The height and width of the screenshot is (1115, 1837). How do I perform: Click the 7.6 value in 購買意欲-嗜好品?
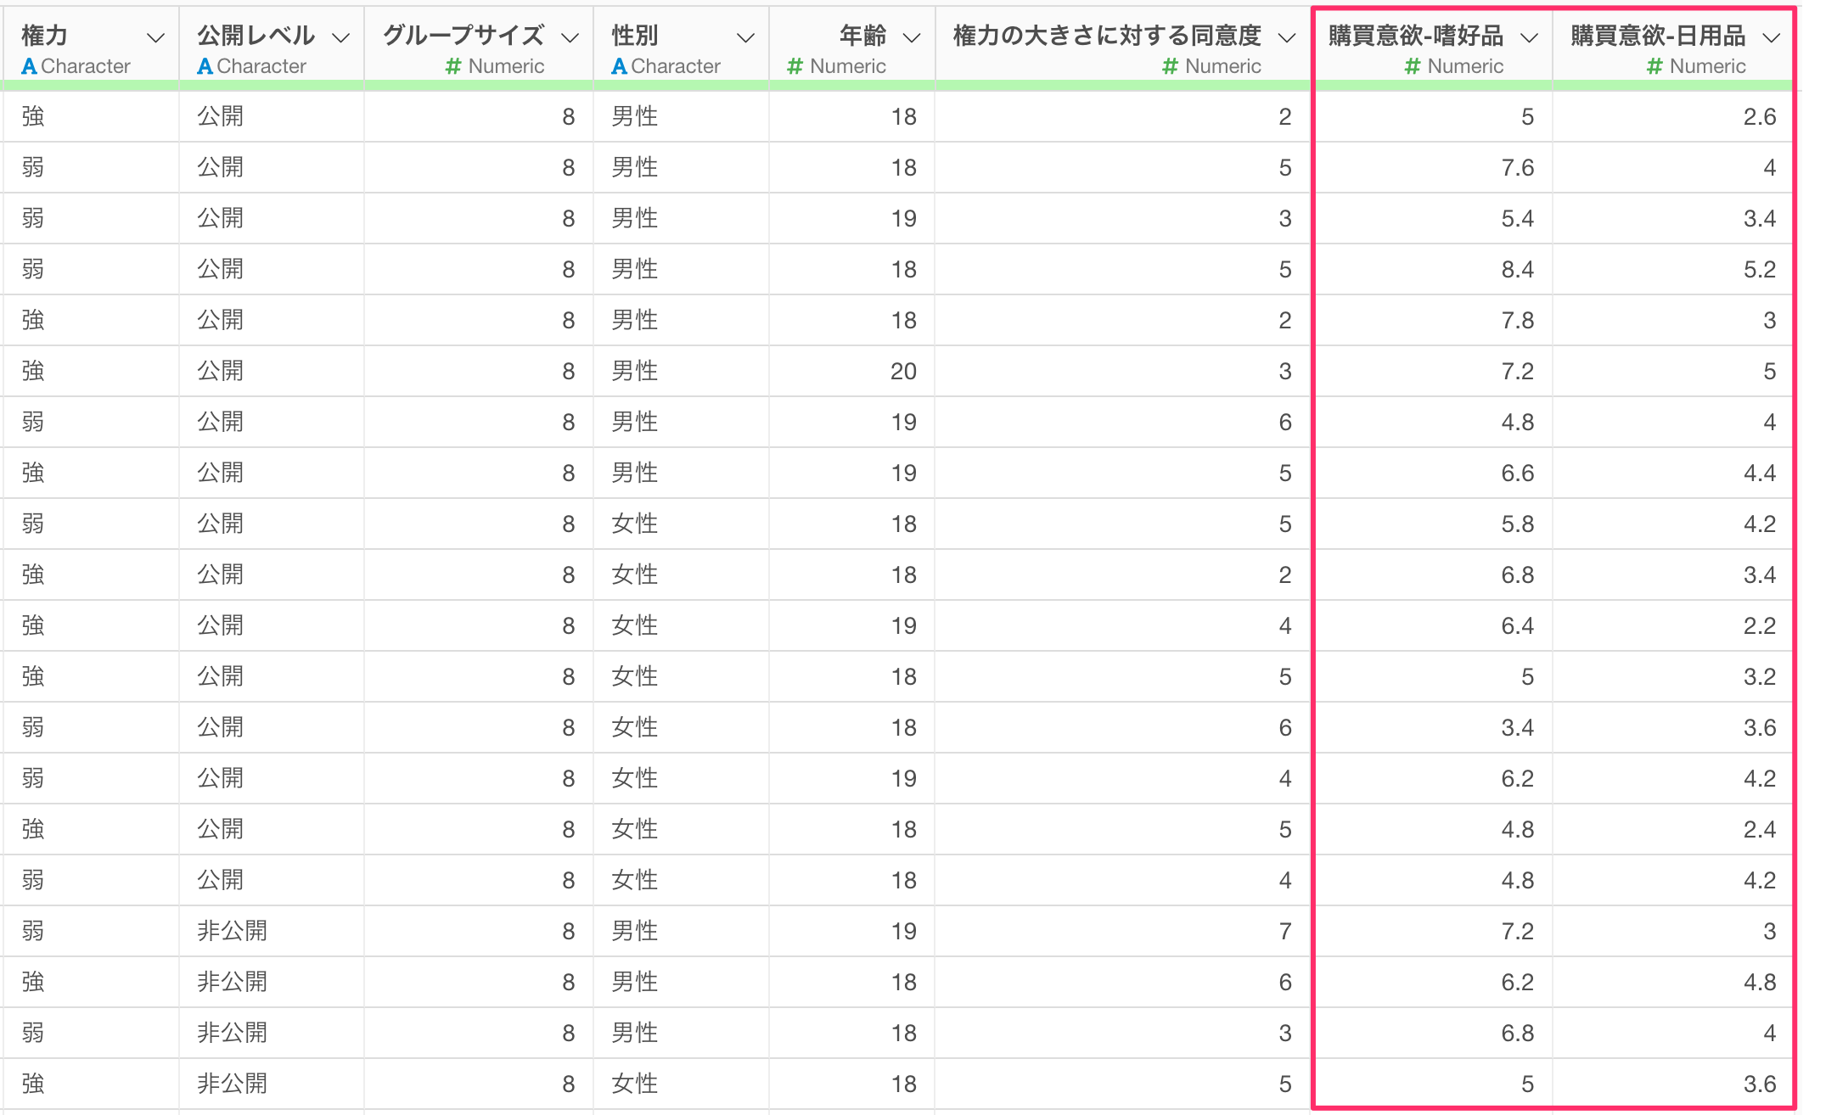point(1517,168)
